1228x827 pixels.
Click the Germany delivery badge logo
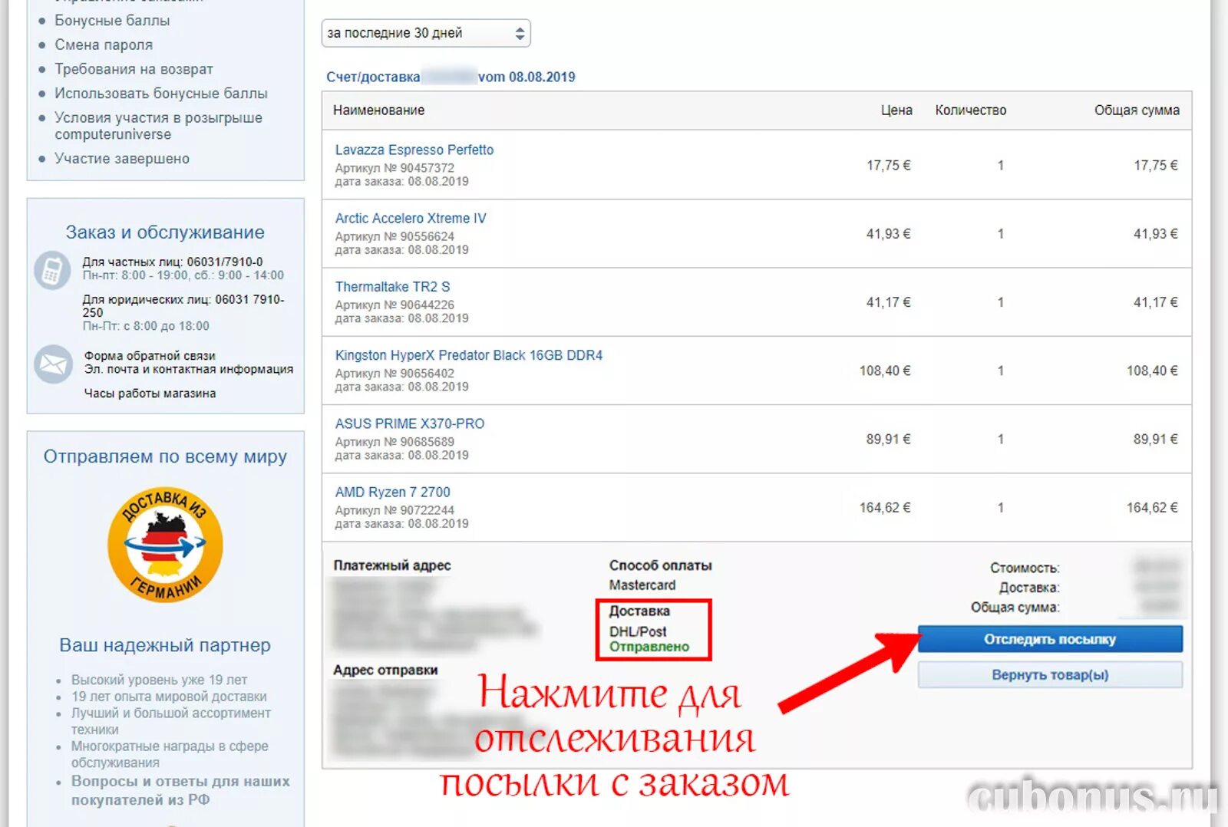point(165,545)
